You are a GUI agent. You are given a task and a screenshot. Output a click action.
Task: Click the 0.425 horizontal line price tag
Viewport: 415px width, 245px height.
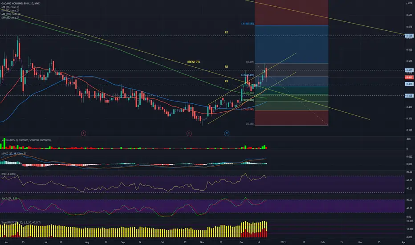409,96
